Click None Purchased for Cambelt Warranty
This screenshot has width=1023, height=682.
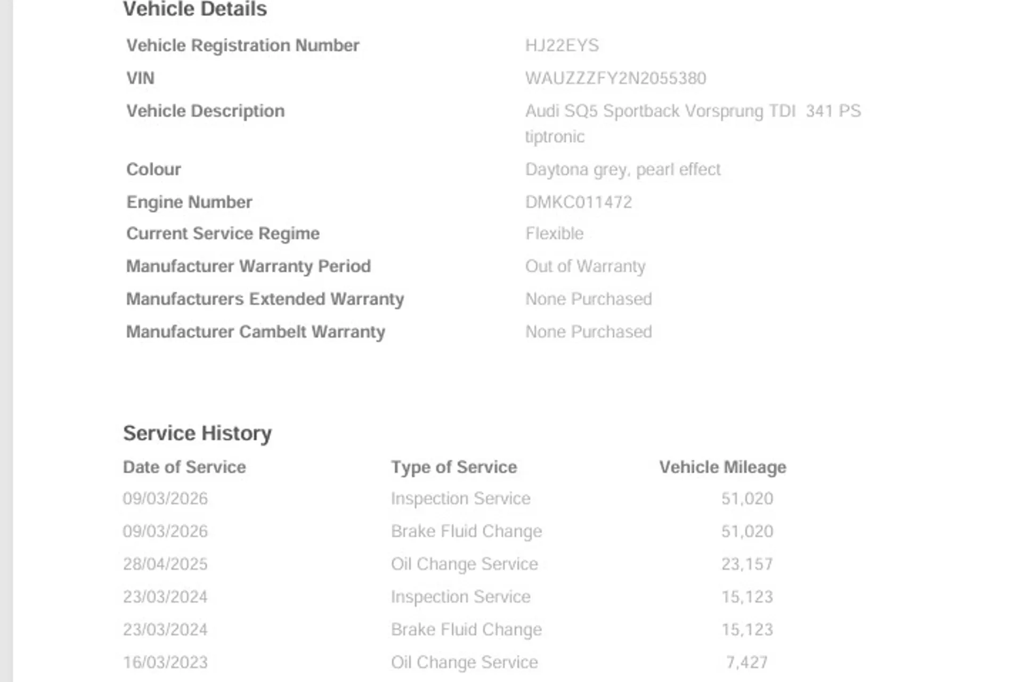pos(588,331)
